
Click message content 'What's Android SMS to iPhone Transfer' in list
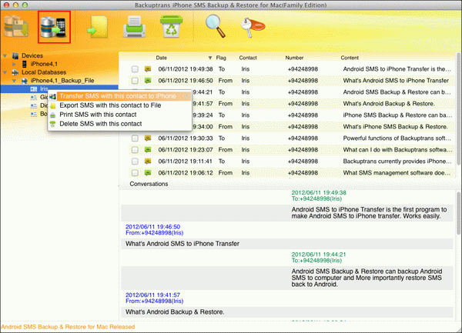tap(396, 80)
